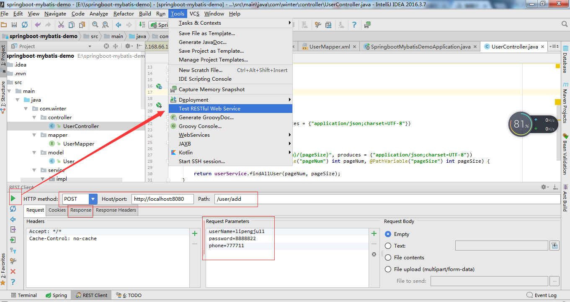This screenshot has width=570, height=302.
Task: Select the phone=777711 request parameter row
Action: [x=288, y=246]
